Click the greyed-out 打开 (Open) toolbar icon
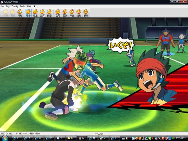 coord(6,13)
